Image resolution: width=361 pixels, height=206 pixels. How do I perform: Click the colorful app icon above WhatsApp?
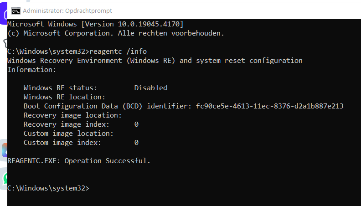coord(4,149)
